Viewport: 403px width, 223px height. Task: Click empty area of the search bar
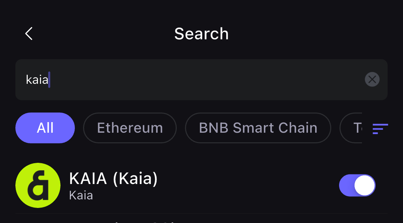pyautogui.click(x=206, y=79)
